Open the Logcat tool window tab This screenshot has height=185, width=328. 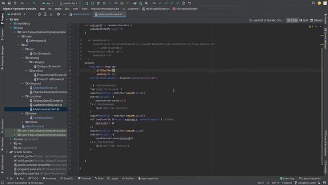[113, 178]
